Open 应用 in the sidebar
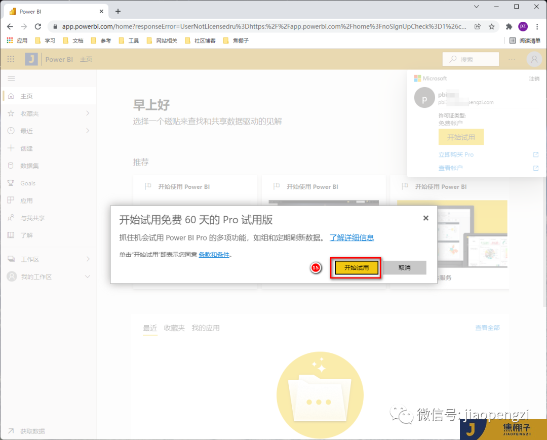This screenshot has height=440, width=547. click(49, 201)
